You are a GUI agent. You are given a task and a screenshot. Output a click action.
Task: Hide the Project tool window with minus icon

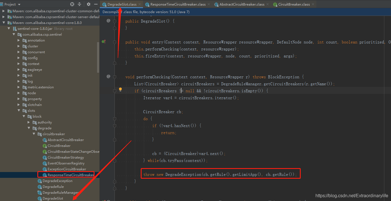tap(96, 4)
